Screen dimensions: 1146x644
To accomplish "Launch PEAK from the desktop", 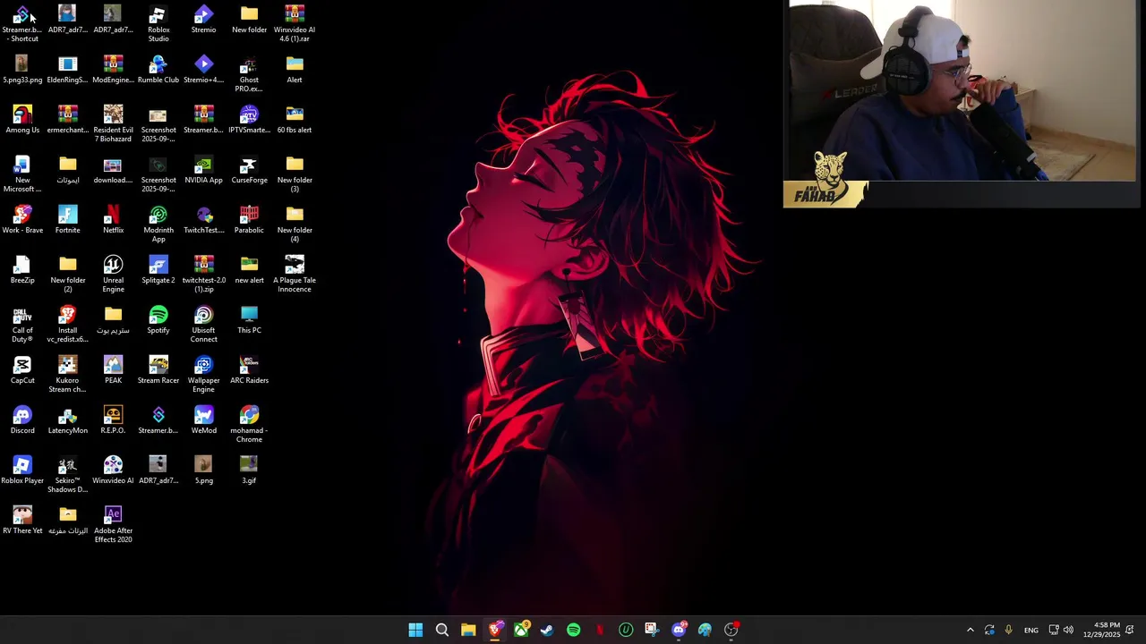I will (113, 370).
